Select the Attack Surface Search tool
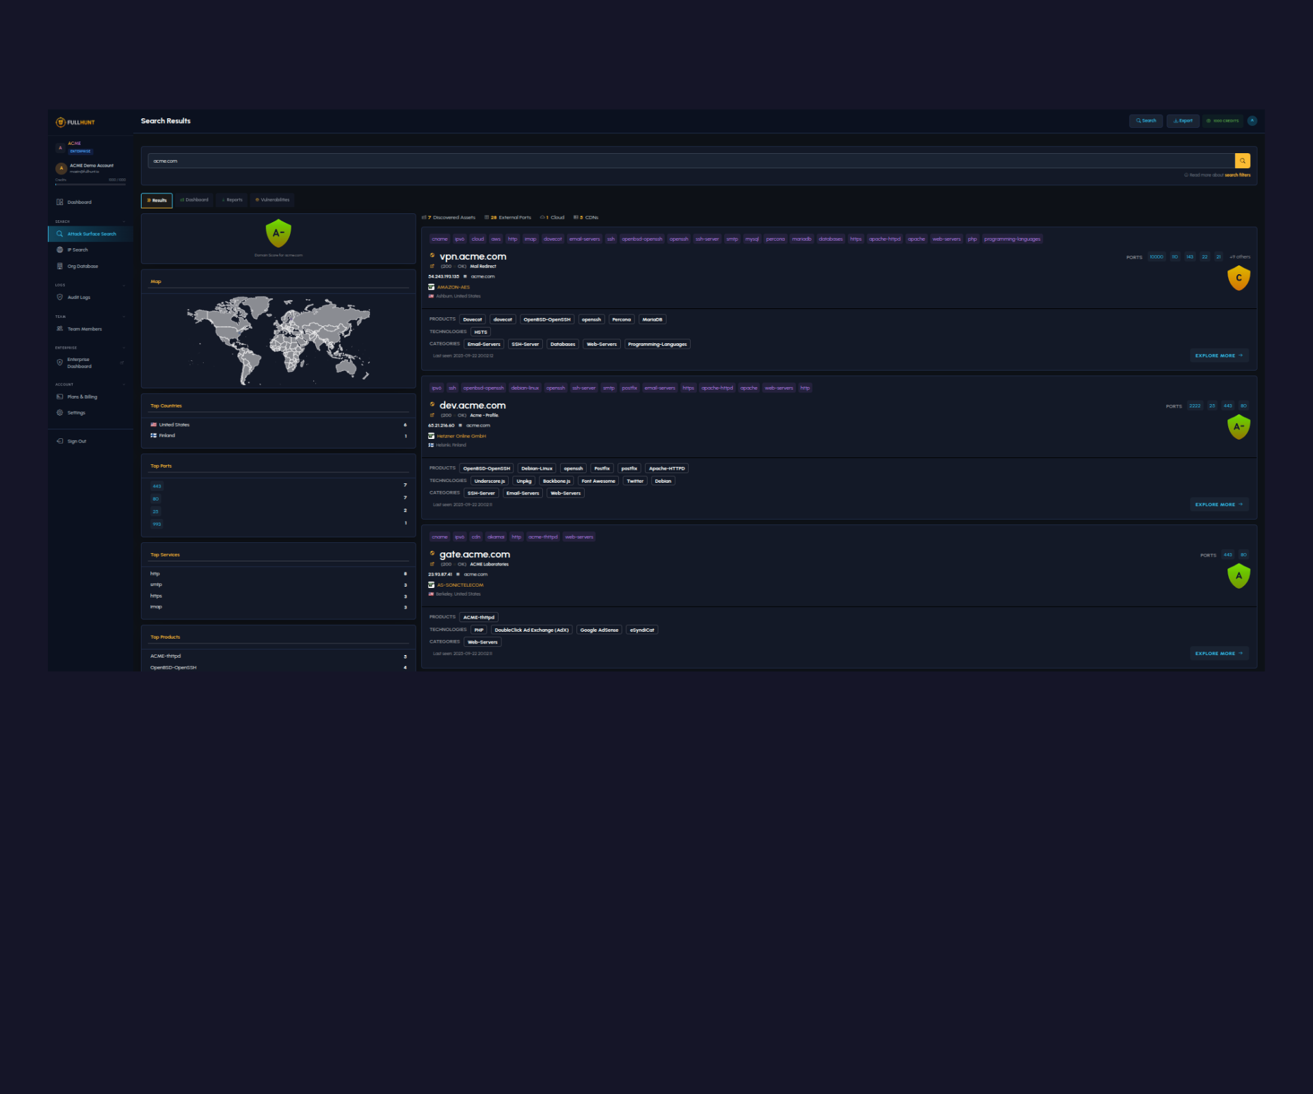The image size is (1313, 1094). tap(90, 233)
